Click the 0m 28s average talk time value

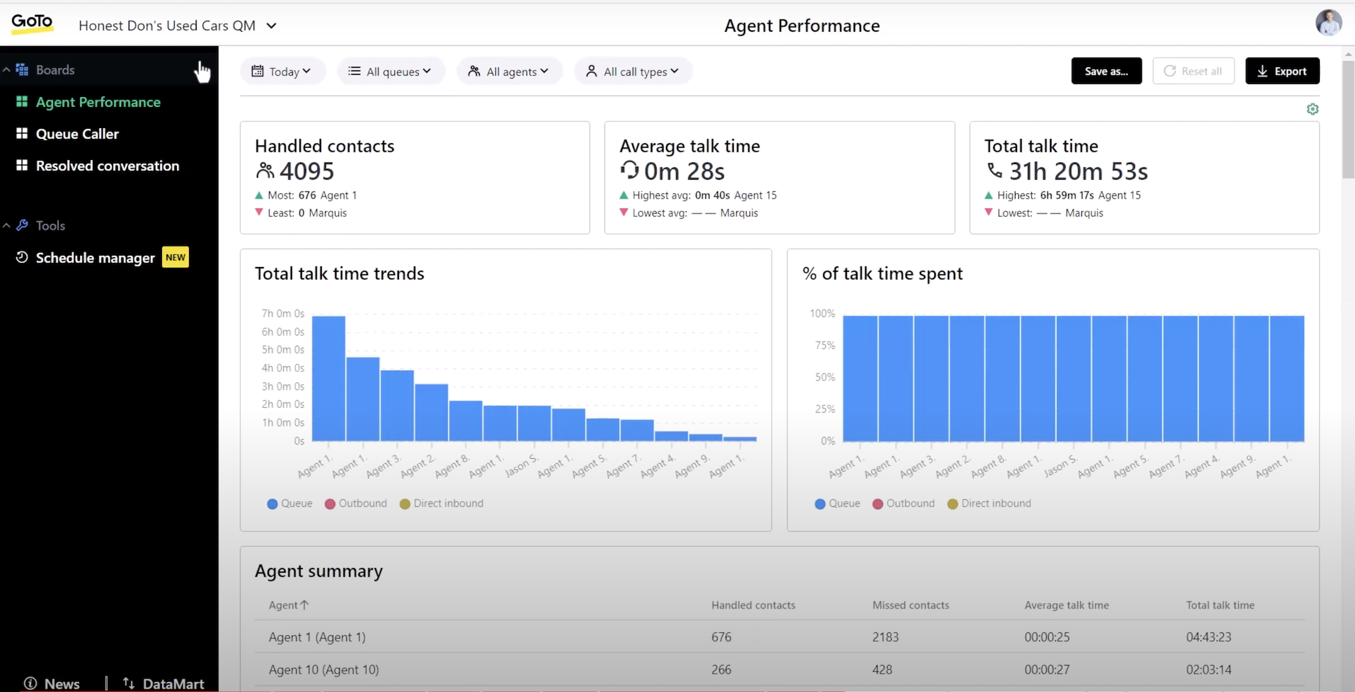(684, 171)
